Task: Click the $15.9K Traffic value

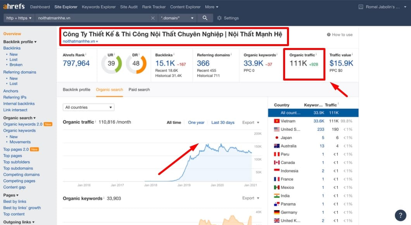Action: pos(341,63)
